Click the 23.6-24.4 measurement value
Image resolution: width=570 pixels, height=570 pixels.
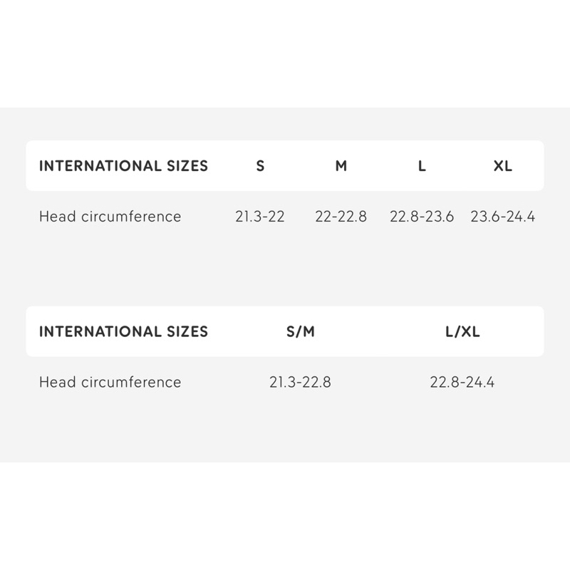tap(503, 217)
